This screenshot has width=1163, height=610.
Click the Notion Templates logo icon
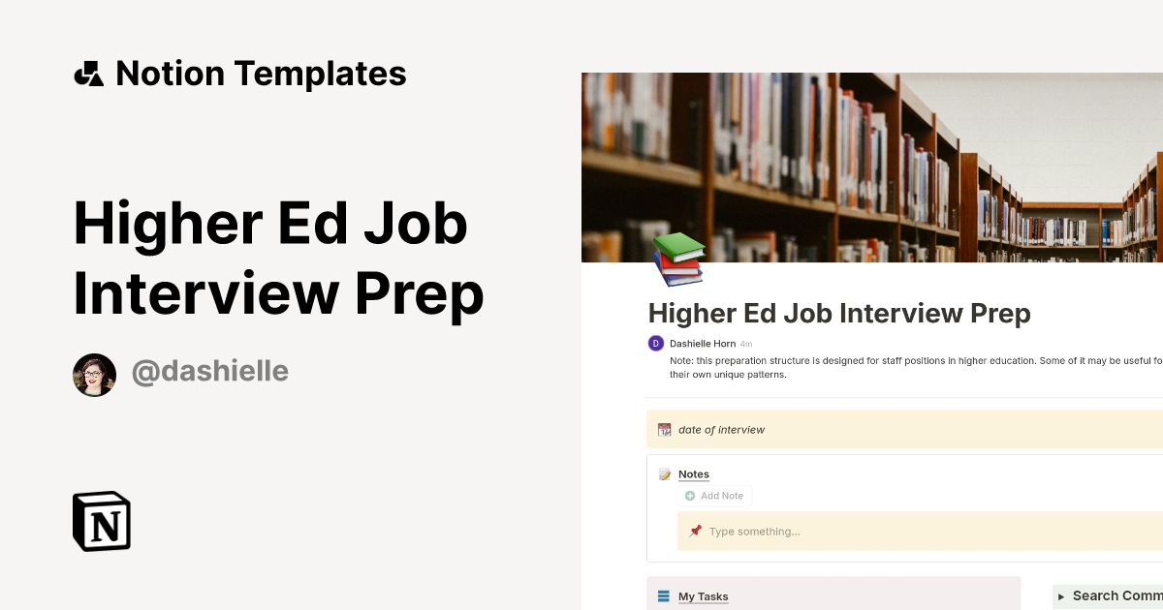pyautogui.click(x=89, y=73)
